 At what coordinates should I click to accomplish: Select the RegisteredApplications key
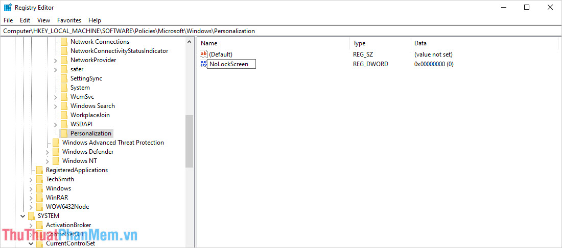pos(77,170)
